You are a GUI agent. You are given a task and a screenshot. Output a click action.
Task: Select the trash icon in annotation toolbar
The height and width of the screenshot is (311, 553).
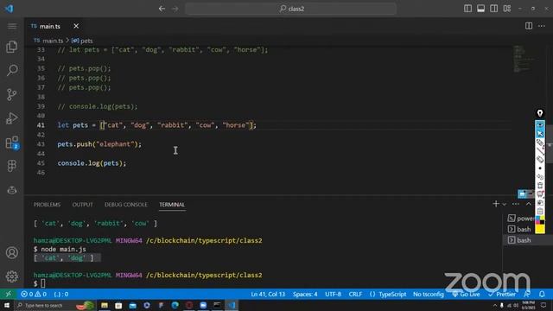[x=540, y=186]
